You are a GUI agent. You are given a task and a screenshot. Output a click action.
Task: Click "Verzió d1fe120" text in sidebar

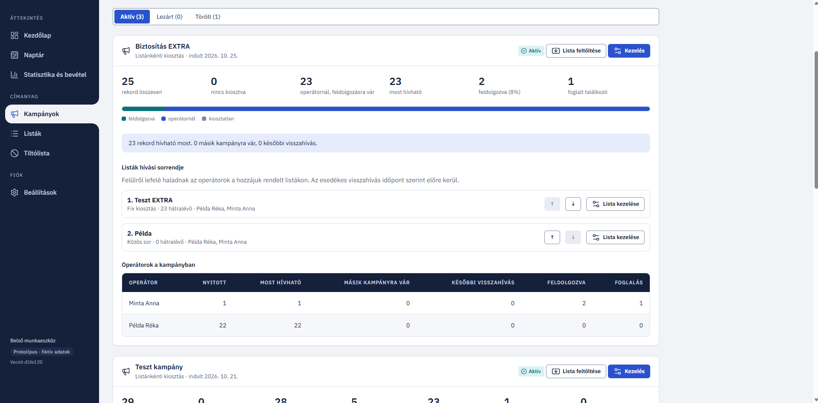[26, 362]
